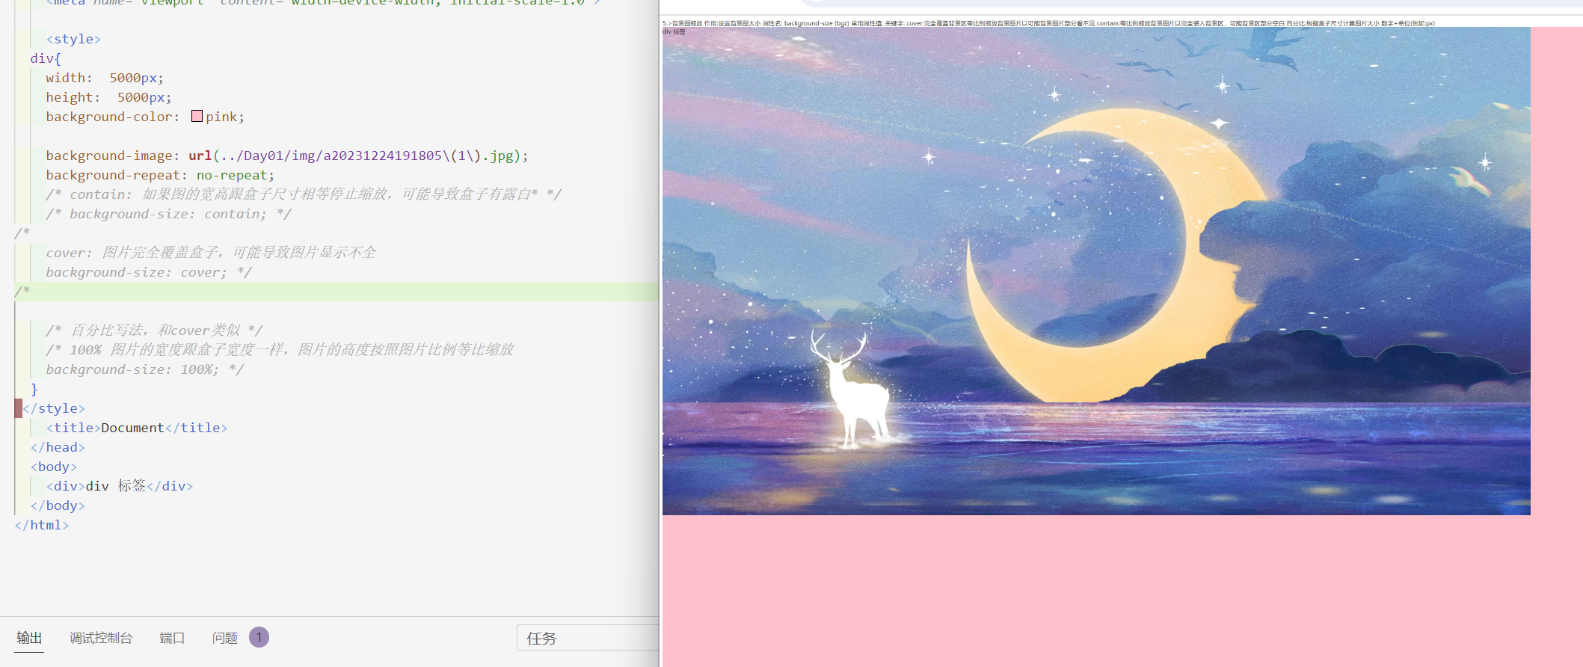Image resolution: width=1583 pixels, height=667 pixels.
Task: Click the 'cover: 图片完全覆盖盒子' comment line
Action: [x=211, y=253]
